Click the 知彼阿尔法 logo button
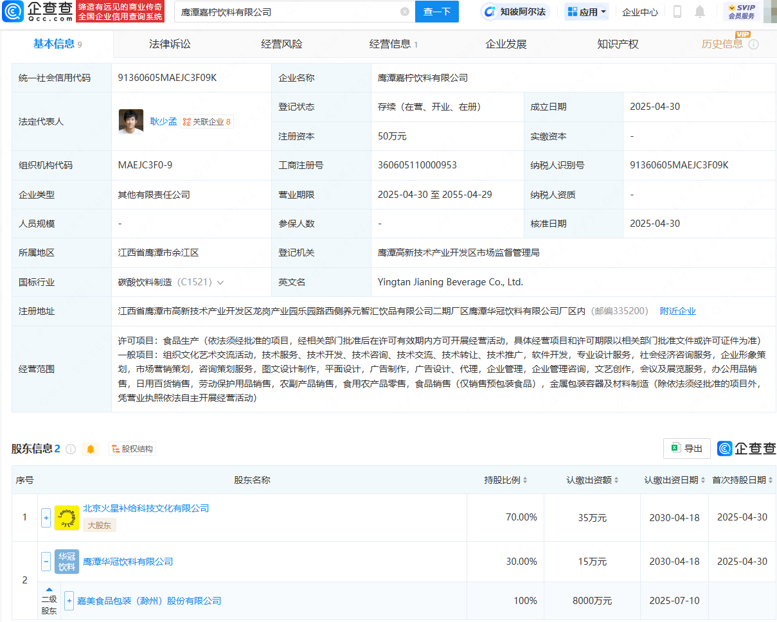 tap(515, 12)
